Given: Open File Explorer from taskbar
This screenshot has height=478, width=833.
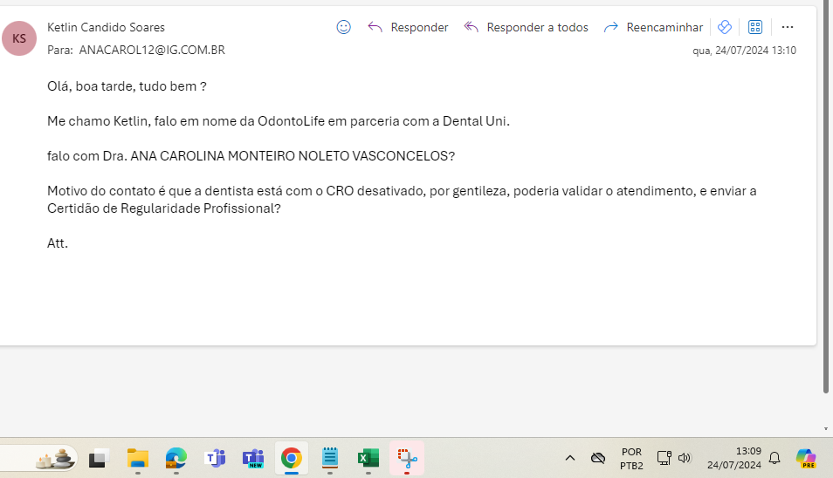Looking at the screenshot, I should click(138, 458).
